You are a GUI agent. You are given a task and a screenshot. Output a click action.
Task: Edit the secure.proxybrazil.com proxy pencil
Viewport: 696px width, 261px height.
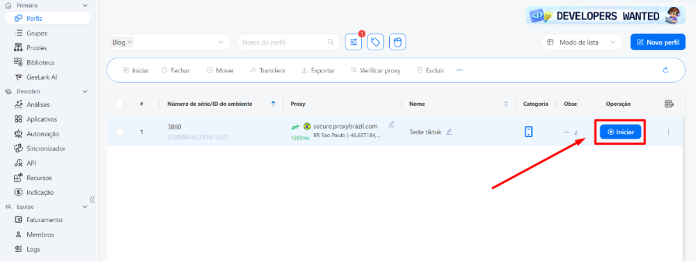click(x=391, y=124)
